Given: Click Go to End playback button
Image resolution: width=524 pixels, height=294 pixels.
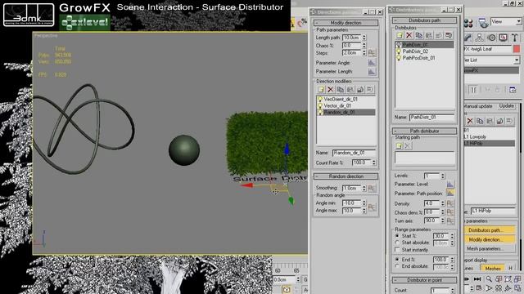Looking at the screenshot, I should tap(477, 279).
